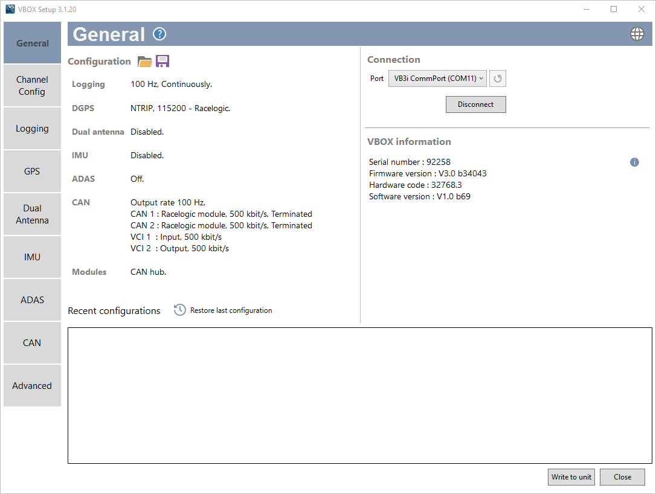Go to the Advanced tab
Screen dimensions: 656x494
tap(32, 386)
